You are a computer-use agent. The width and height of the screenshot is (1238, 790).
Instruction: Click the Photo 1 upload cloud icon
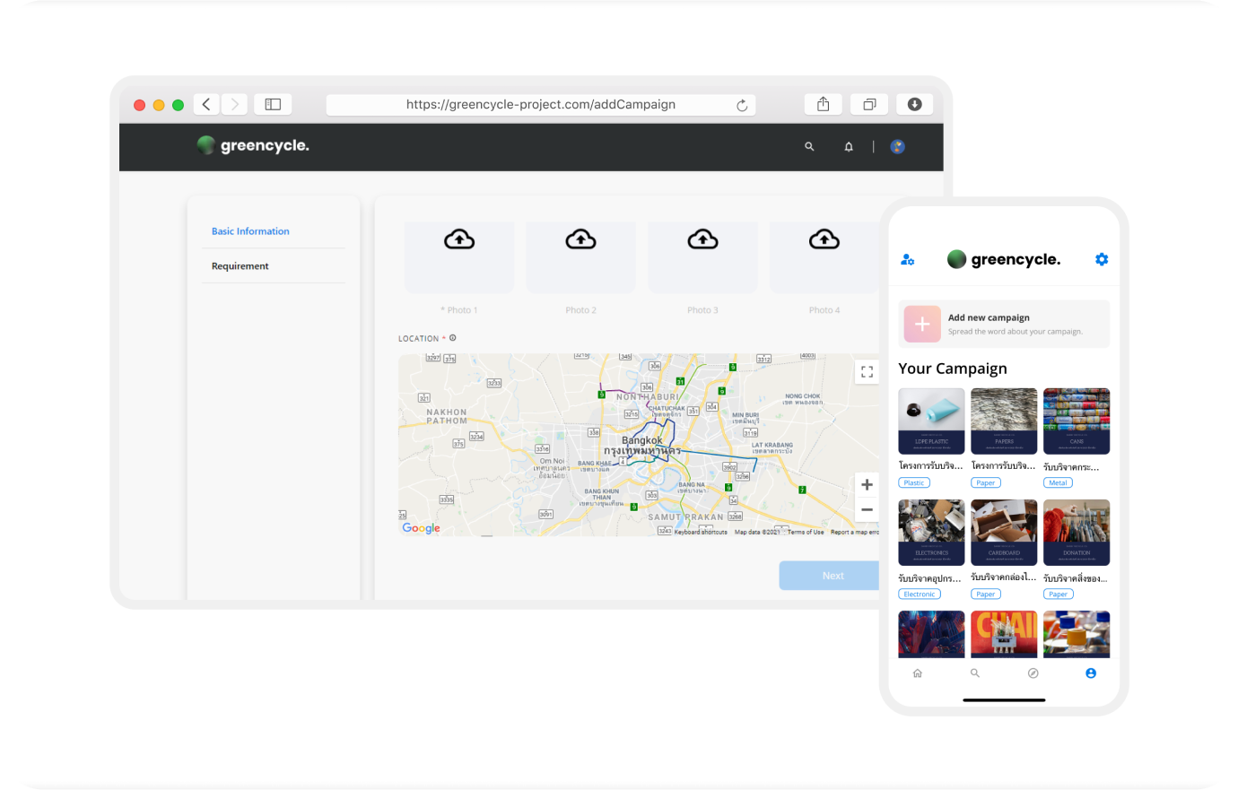[x=459, y=239]
